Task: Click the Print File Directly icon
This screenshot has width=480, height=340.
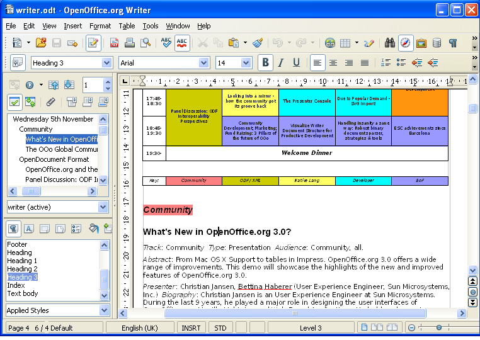Action: click(x=130, y=43)
